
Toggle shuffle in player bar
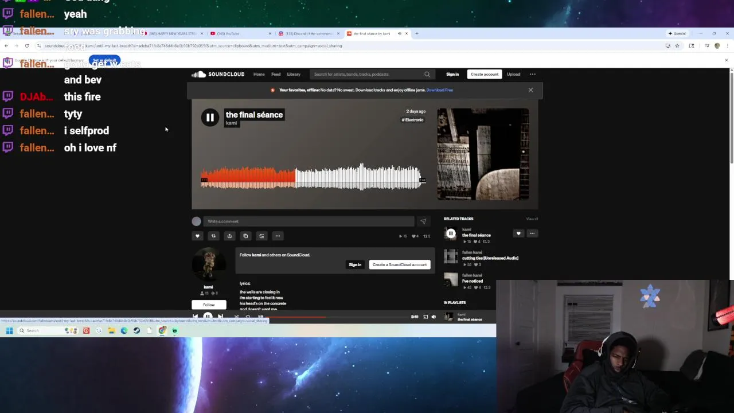tap(236, 317)
